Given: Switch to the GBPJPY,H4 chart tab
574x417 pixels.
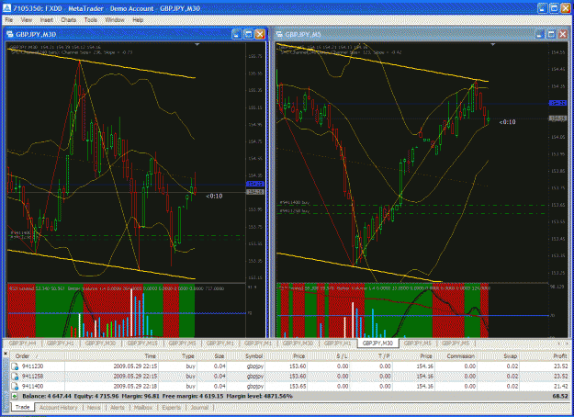Looking at the screenshot, I should [x=23, y=343].
